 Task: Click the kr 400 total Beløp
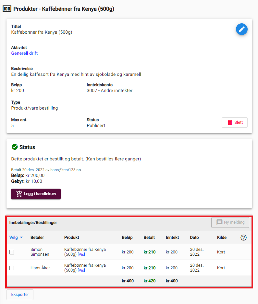[x=128, y=281]
